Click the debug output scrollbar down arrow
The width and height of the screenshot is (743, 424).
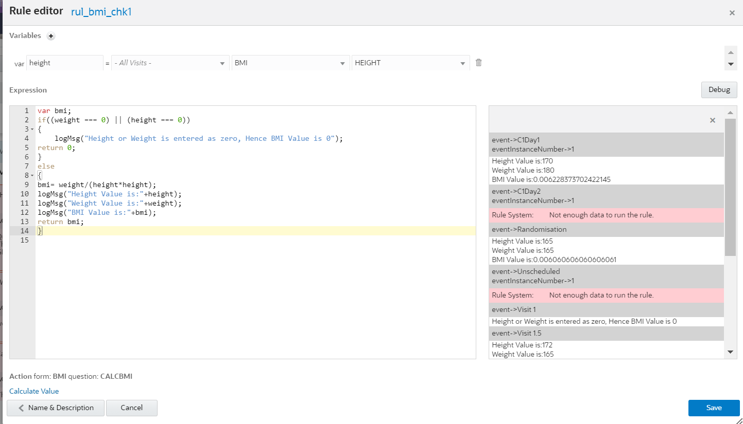tap(730, 352)
